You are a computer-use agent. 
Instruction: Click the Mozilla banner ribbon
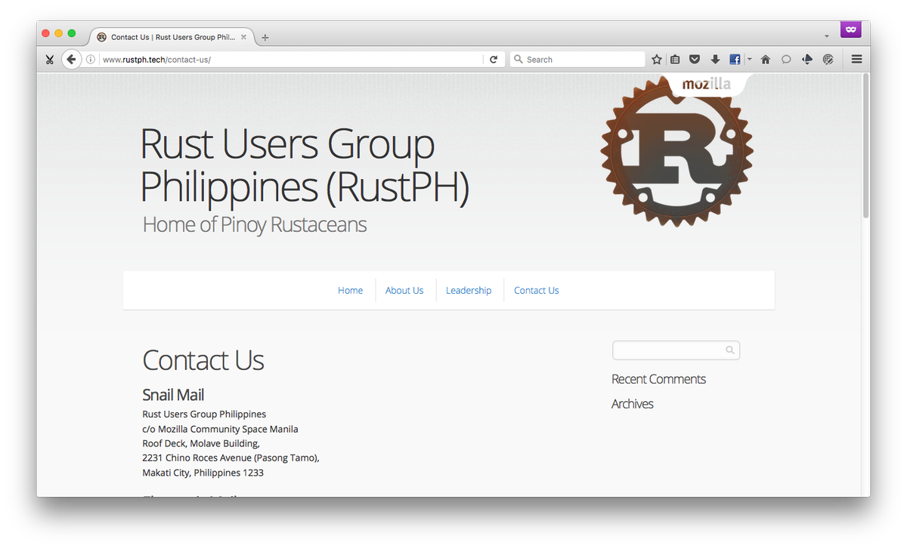[x=705, y=85]
